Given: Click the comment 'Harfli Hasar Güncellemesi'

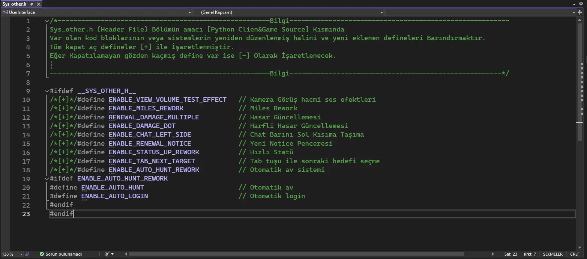Looking at the screenshot, I should (299, 126).
